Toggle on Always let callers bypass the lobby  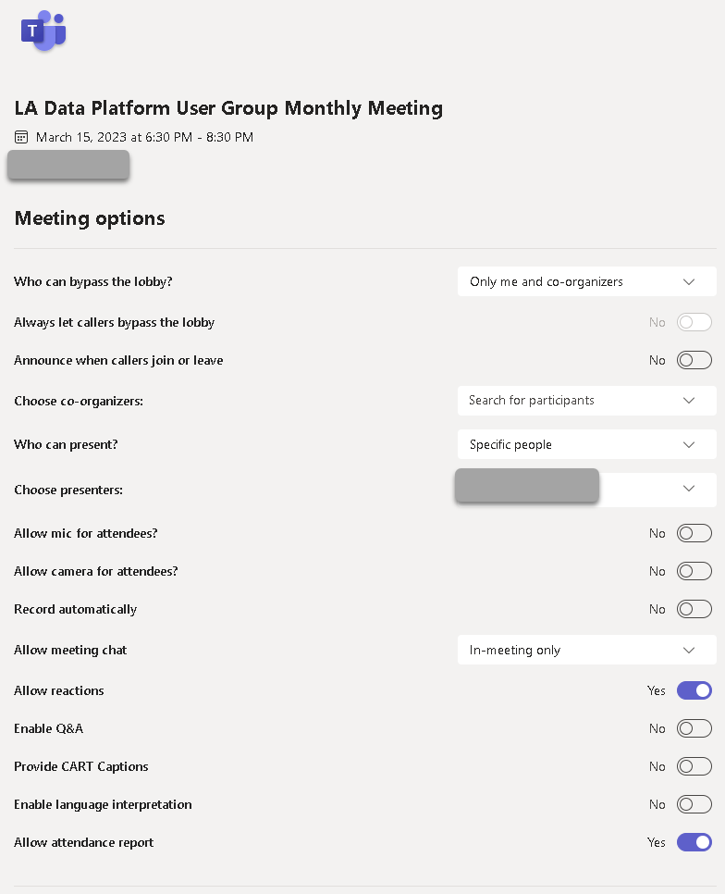pyautogui.click(x=694, y=322)
